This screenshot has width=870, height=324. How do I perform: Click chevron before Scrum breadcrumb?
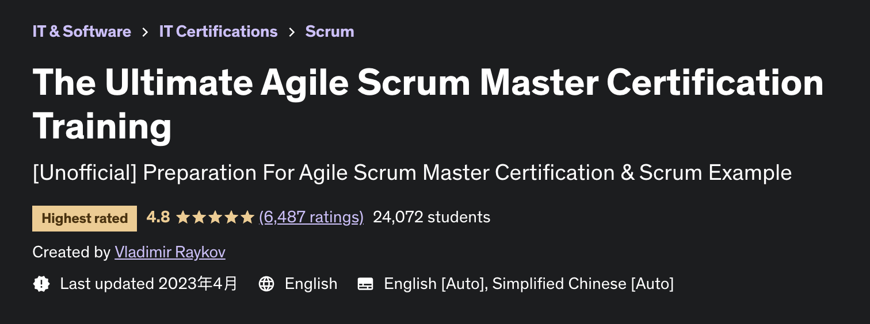pyautogui.click(x=292, y=32)
